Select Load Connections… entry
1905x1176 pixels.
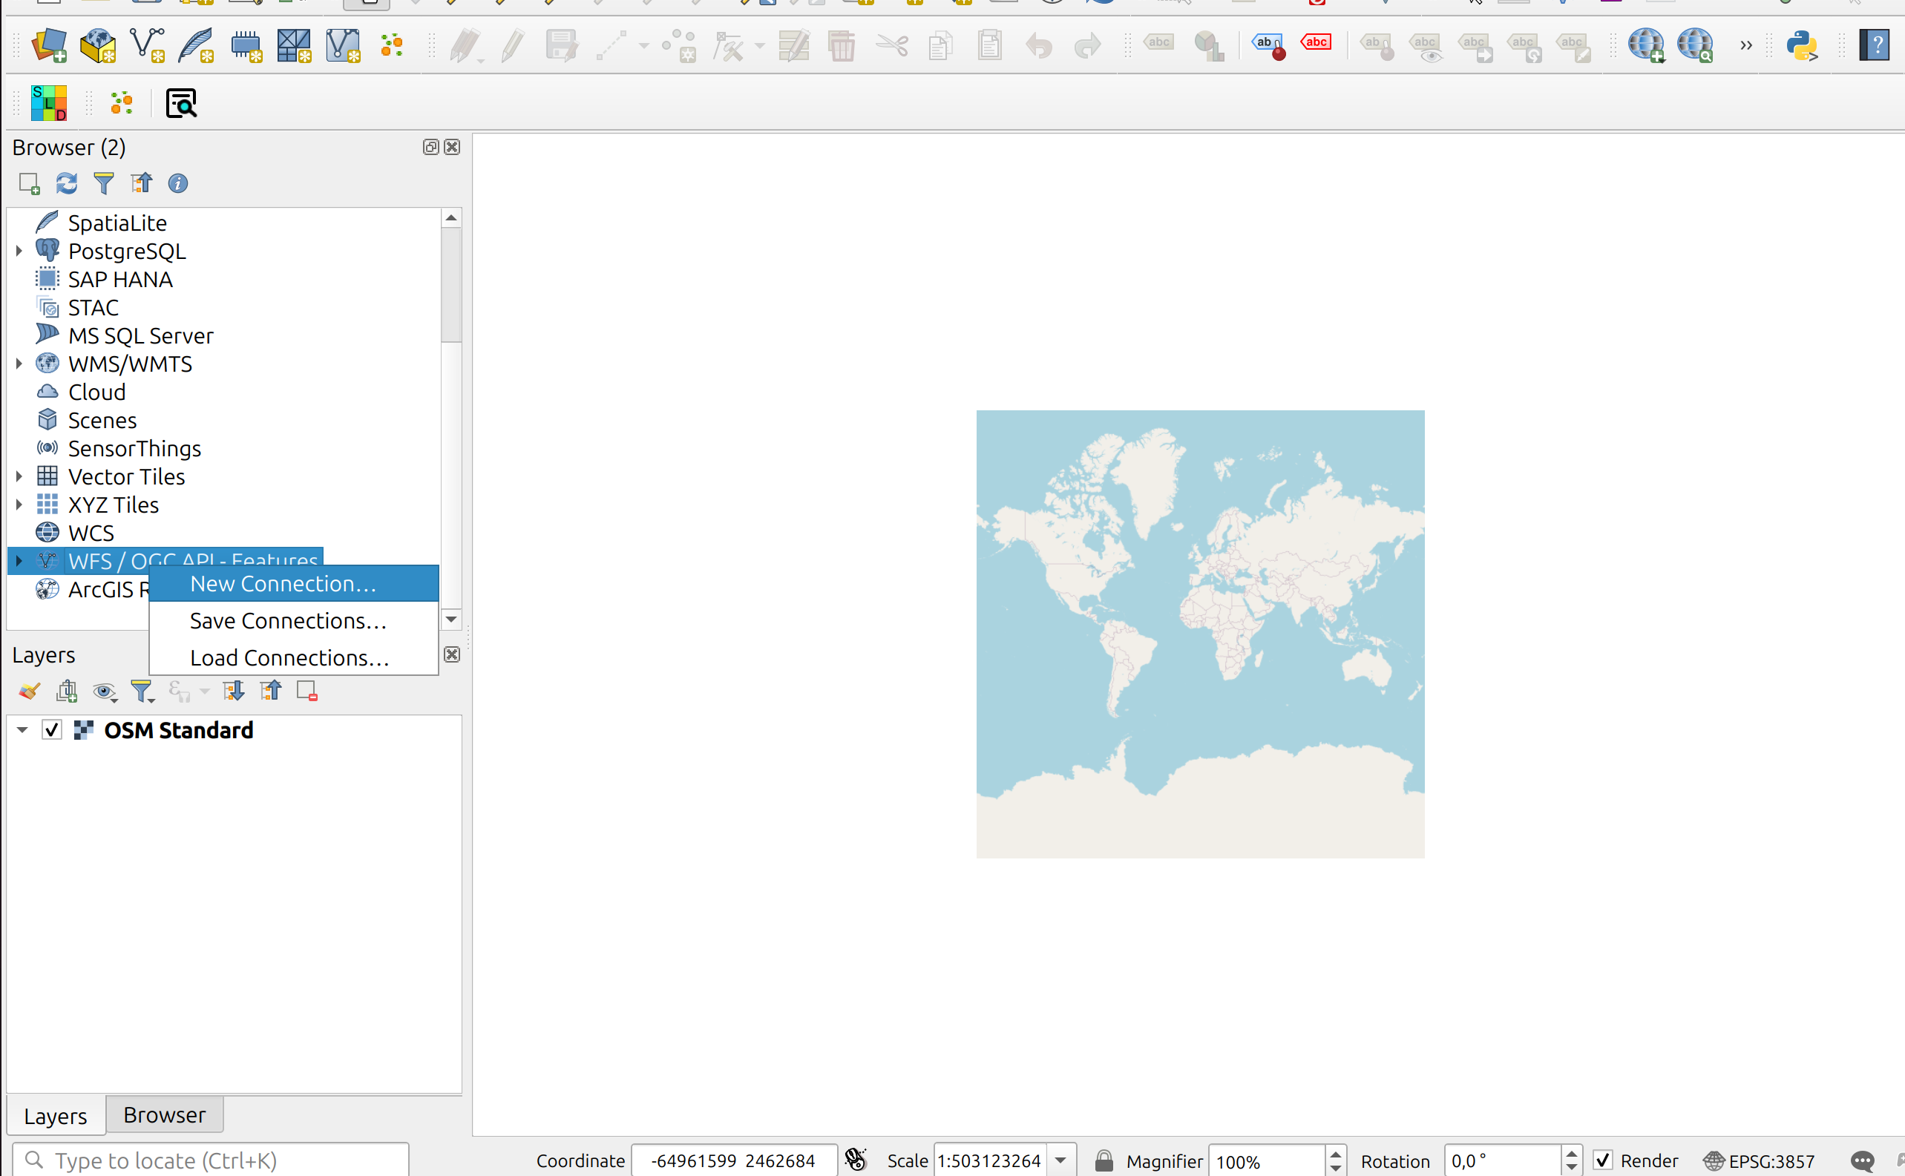[289, 658]
